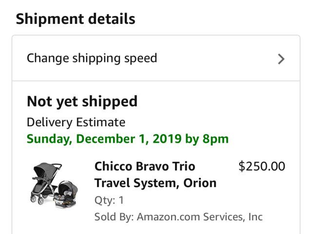Tap the "Qty: 1" quantity label
312x234 pixels.
pyautogui.click(x=109, y=200)
